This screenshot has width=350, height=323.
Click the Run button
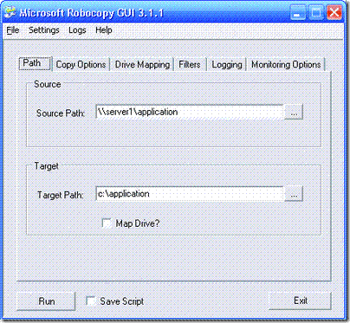point(46,301)
